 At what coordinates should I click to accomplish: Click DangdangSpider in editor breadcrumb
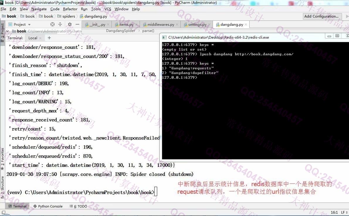[121, 31]
